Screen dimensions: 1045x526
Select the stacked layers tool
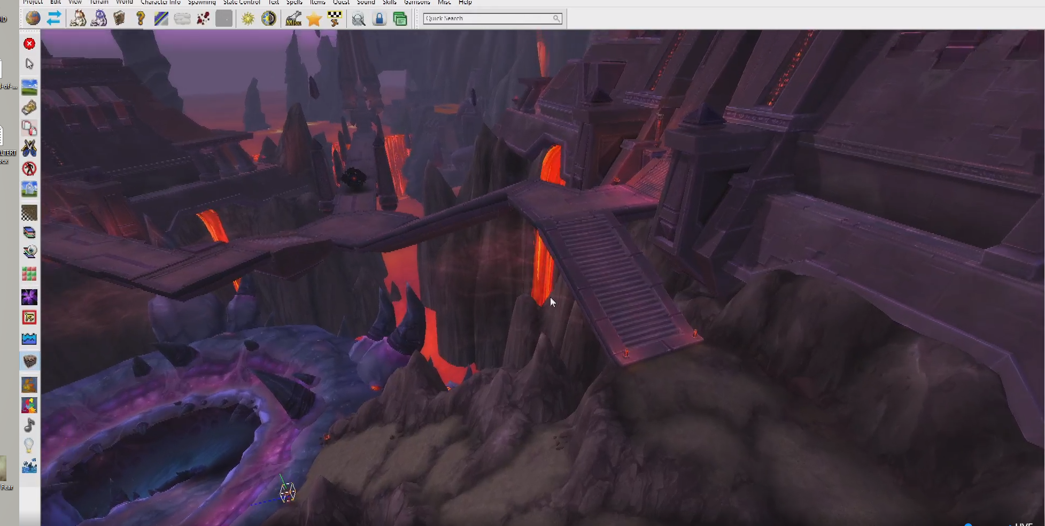coord(29,233)
